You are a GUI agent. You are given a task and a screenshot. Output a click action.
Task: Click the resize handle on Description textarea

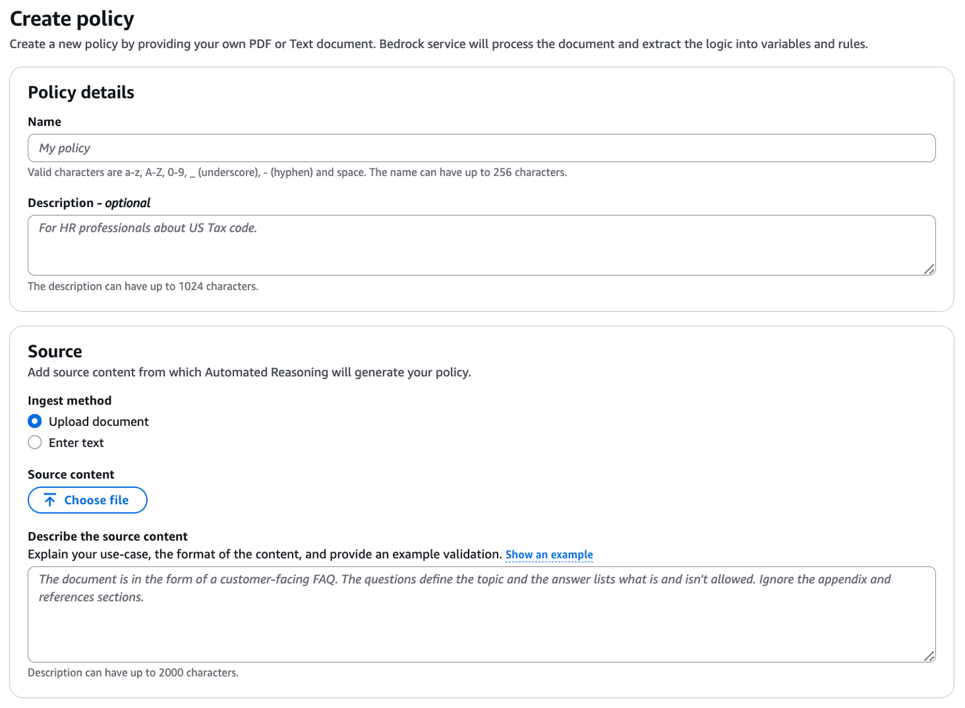pyautogui.click(x=930, y=271)
